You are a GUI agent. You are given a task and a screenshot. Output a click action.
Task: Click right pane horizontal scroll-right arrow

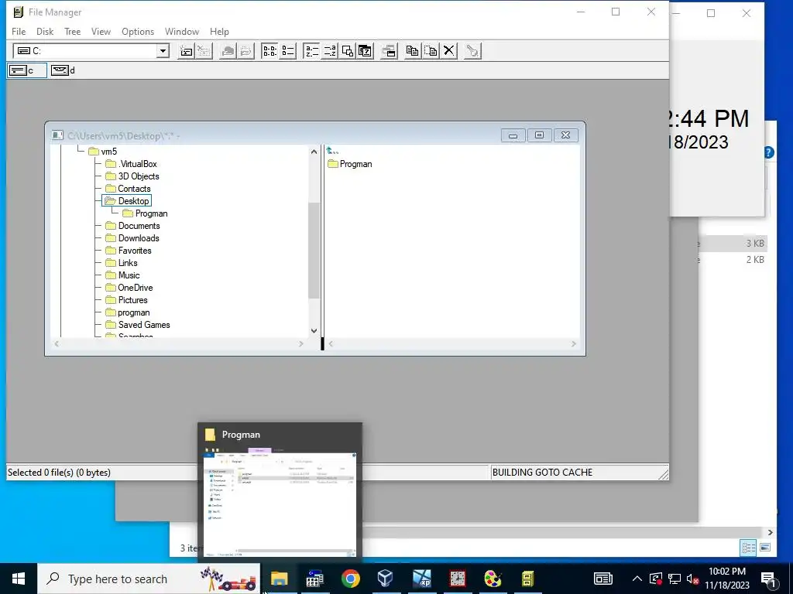point(574,344)
